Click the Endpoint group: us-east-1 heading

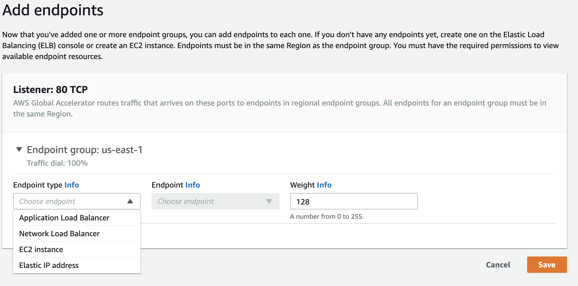[x=84, y=150]
